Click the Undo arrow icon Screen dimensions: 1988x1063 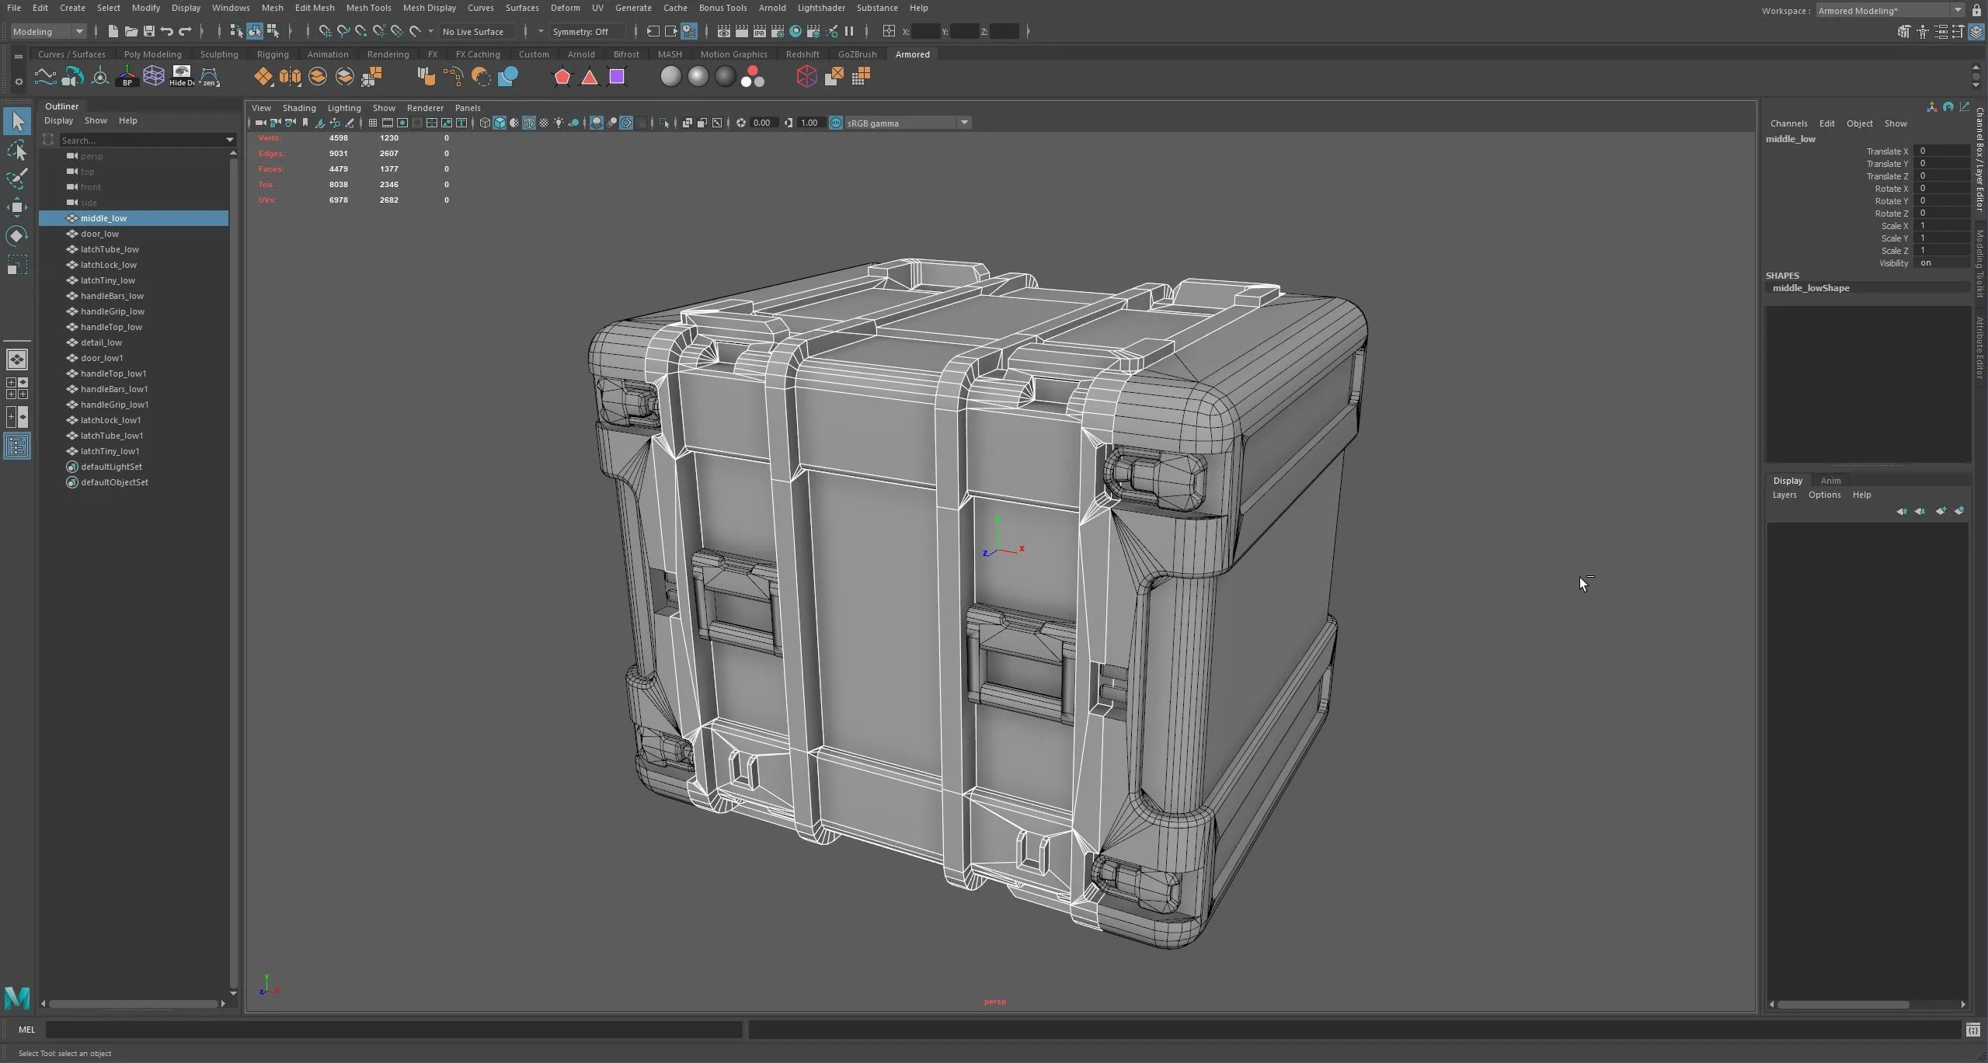point(166,31)
